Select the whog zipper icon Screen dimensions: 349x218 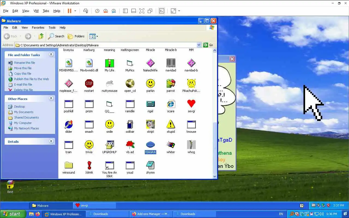point(191,145)
